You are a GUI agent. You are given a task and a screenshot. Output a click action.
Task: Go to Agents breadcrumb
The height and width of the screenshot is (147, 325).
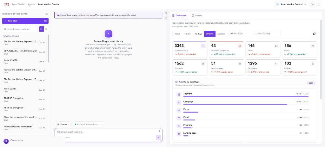(32, 4)
